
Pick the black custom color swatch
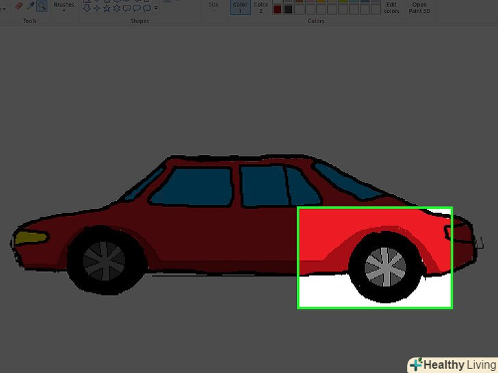[x=288, y=10]
